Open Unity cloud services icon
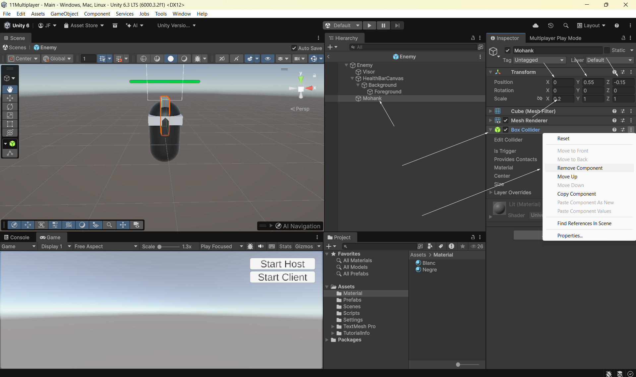 535,26
